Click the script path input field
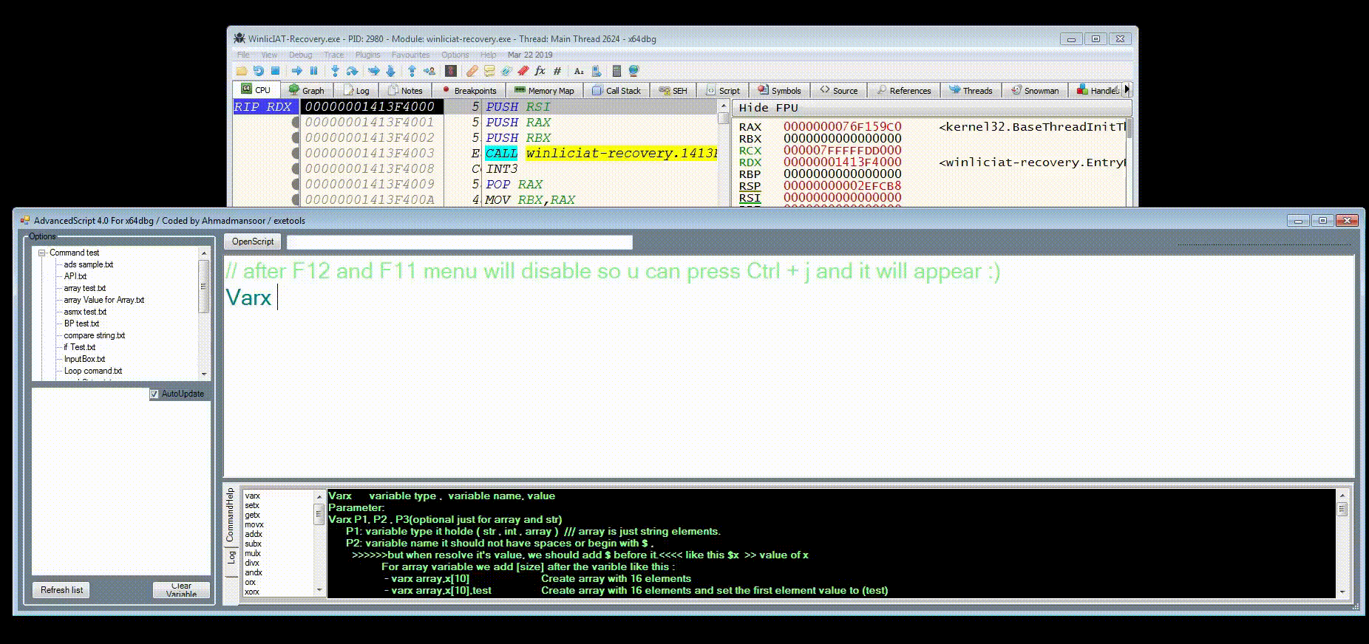The image size is (1369, 644). tap(460, 241)
